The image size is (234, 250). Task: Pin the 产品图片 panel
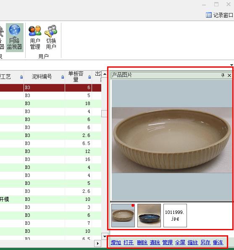click(x=223, y=75)
